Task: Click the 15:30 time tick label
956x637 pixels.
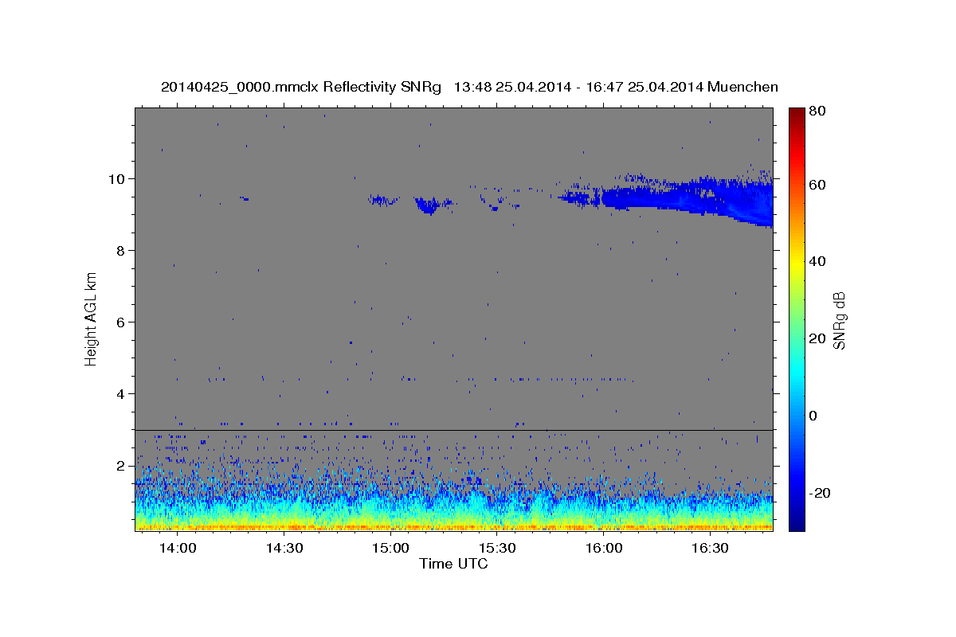Action: pyautogui.click(x=497, y=548)
